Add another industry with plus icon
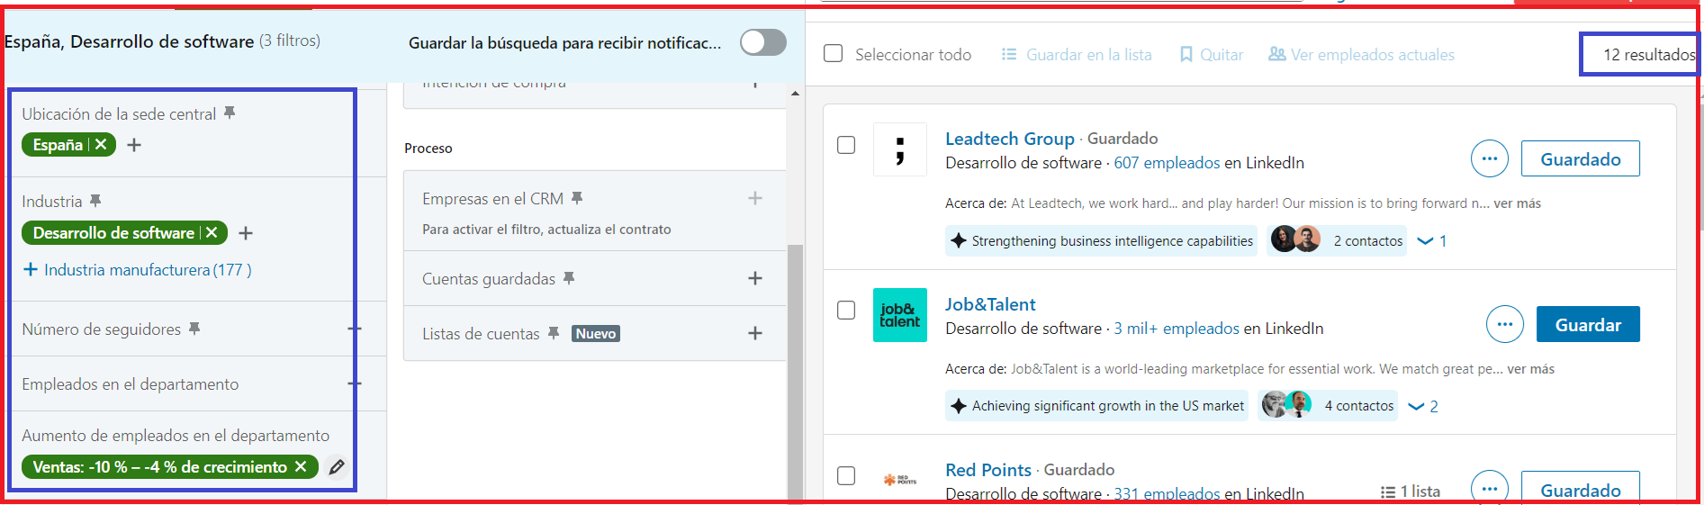1704x505 pixels. [x=246, y=233]
